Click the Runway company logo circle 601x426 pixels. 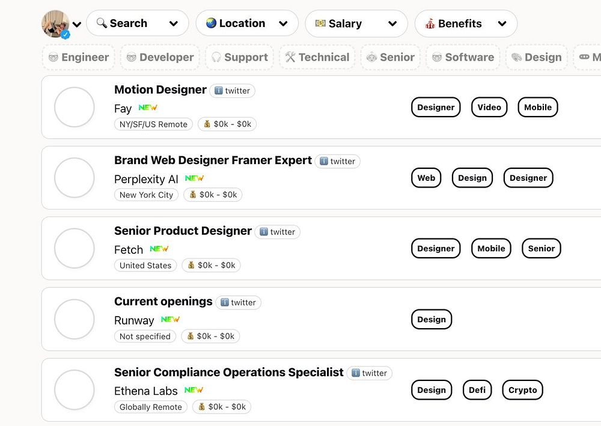(x=75, y=319)
